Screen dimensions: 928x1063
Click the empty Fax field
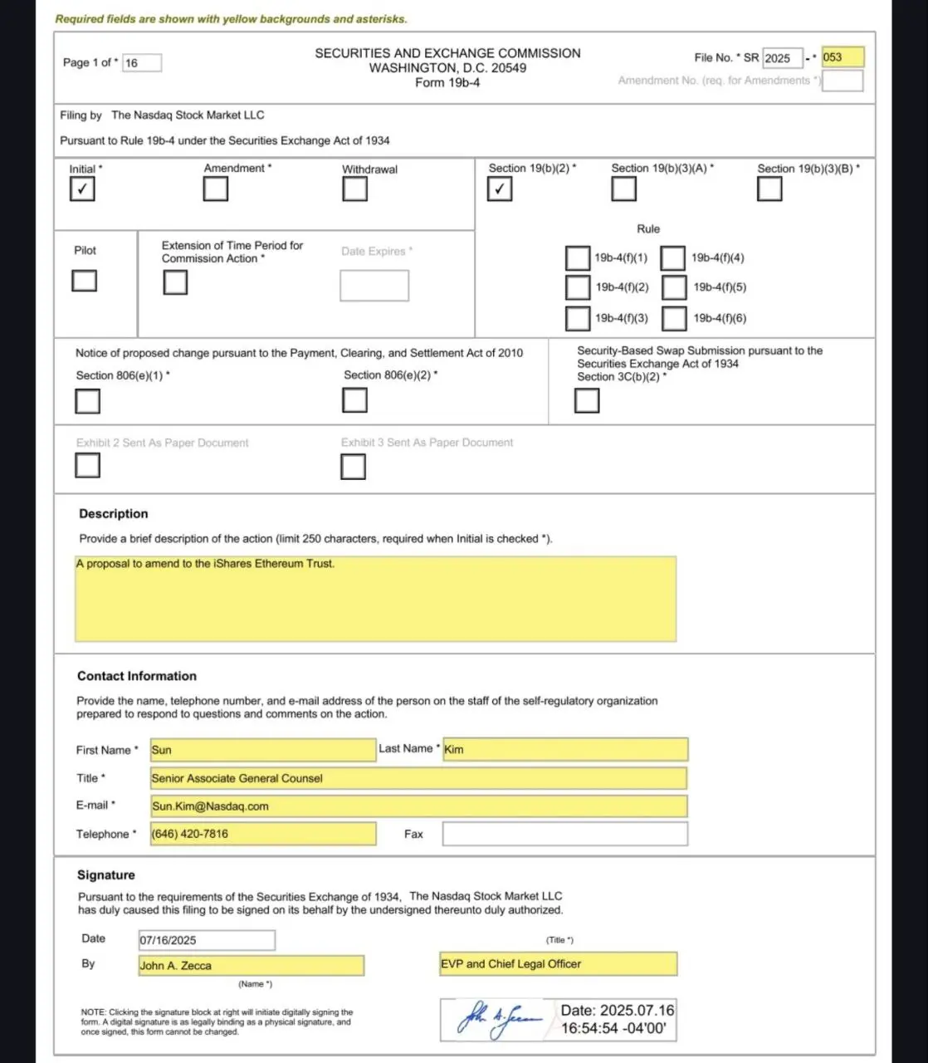(x=565, y=834)
